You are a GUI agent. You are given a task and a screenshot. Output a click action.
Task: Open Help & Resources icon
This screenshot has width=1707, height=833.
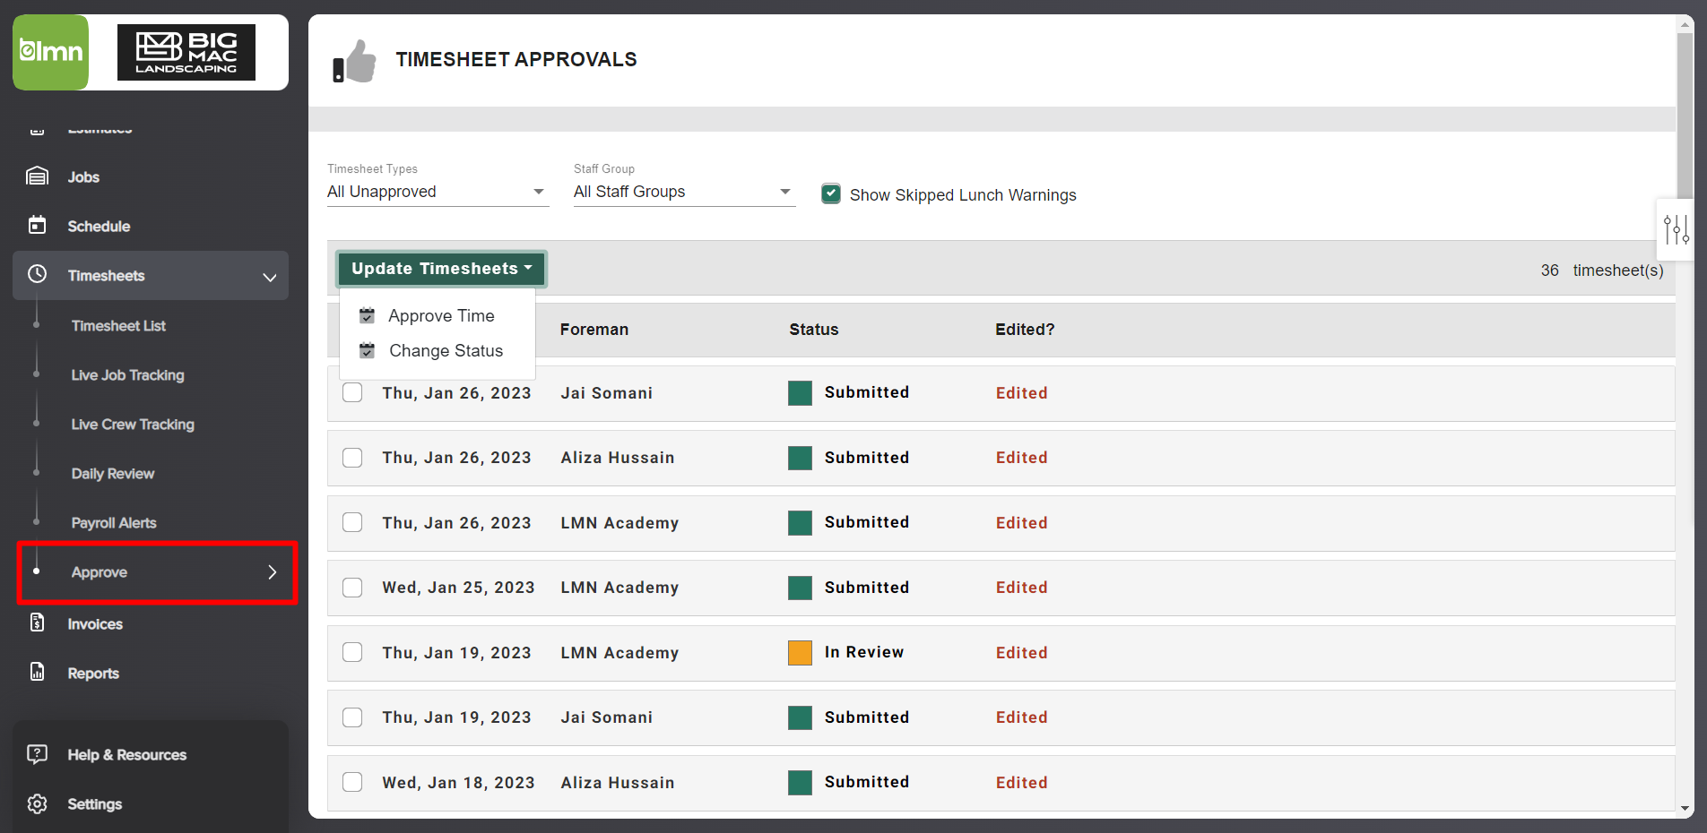(x=37, y=754)
